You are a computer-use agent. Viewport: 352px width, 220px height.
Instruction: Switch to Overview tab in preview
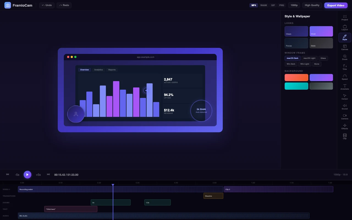click(x=84, y=70)
